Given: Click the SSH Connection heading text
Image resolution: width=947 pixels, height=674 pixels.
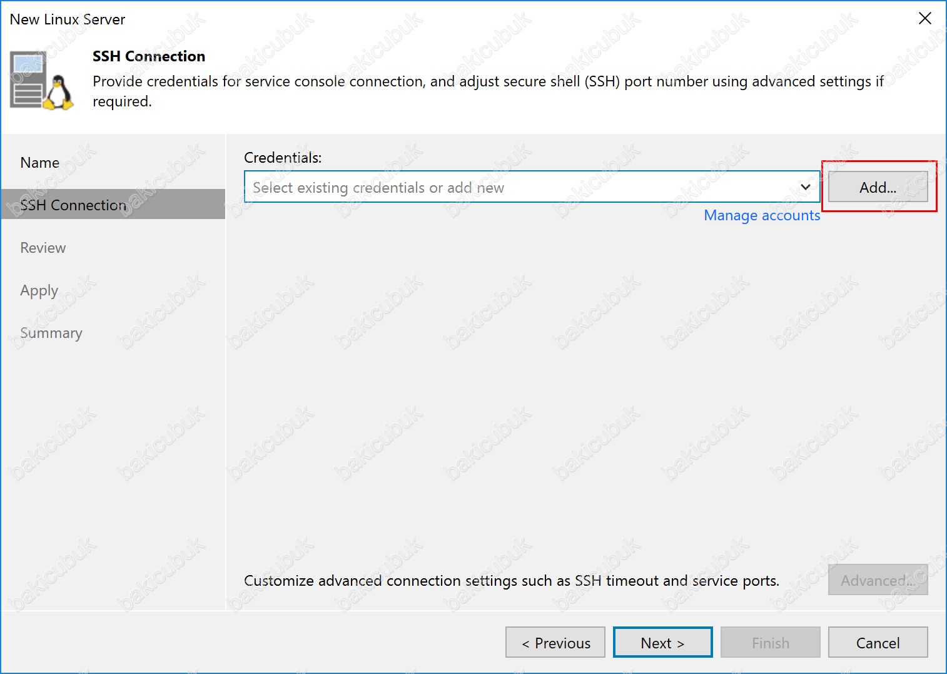Looking at the screenshot, I should coord(149,56).
